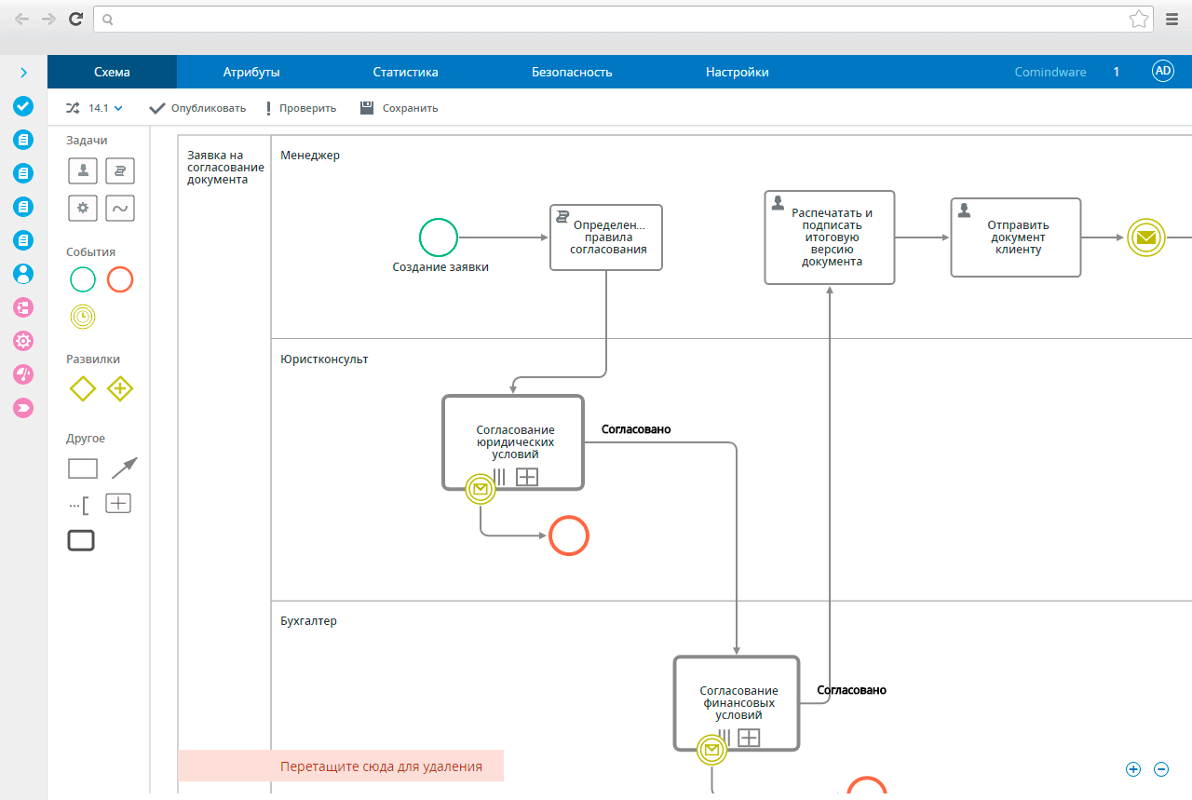Image resolution: width=1192 pixels, height=800 pixels.
Task: Click Проверить button
Action: pyautogui.click(x=301, y=108)
